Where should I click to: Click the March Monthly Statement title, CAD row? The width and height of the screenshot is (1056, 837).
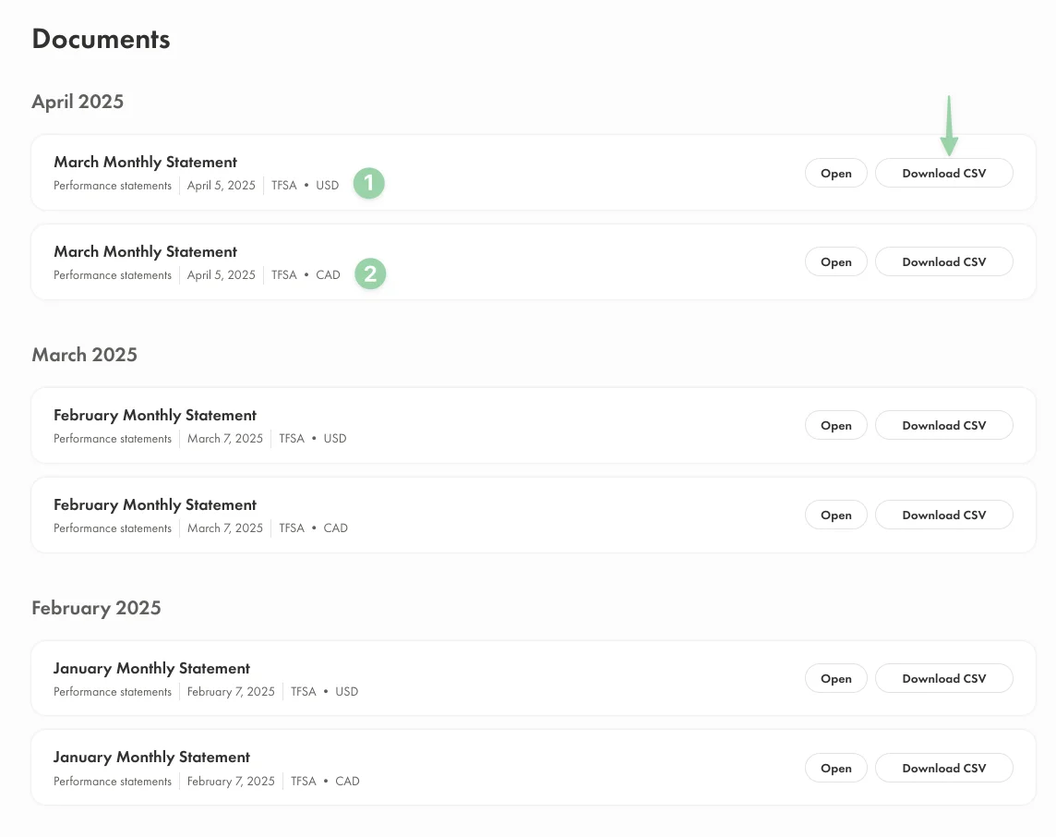pos(146,252)
